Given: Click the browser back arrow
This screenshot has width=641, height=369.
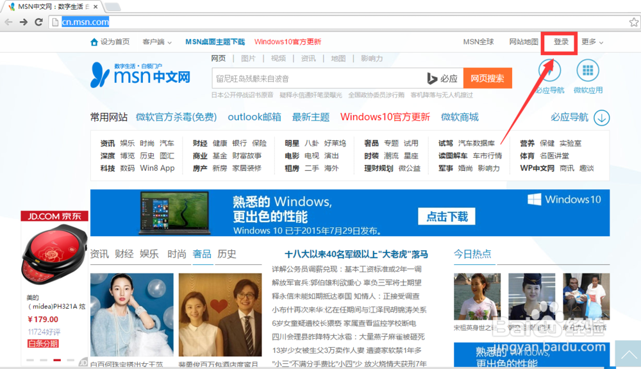Looking at the screenshot, I should coord(8,22).
